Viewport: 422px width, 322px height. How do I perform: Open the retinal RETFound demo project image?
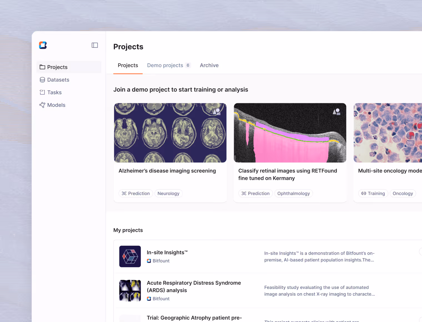pos(290,133)
